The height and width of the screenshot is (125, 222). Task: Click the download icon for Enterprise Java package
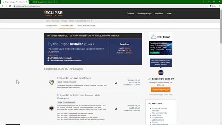[x=116, y=109]
